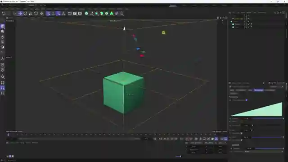Add a Cube primitive from toolbar

click(86, 13)
